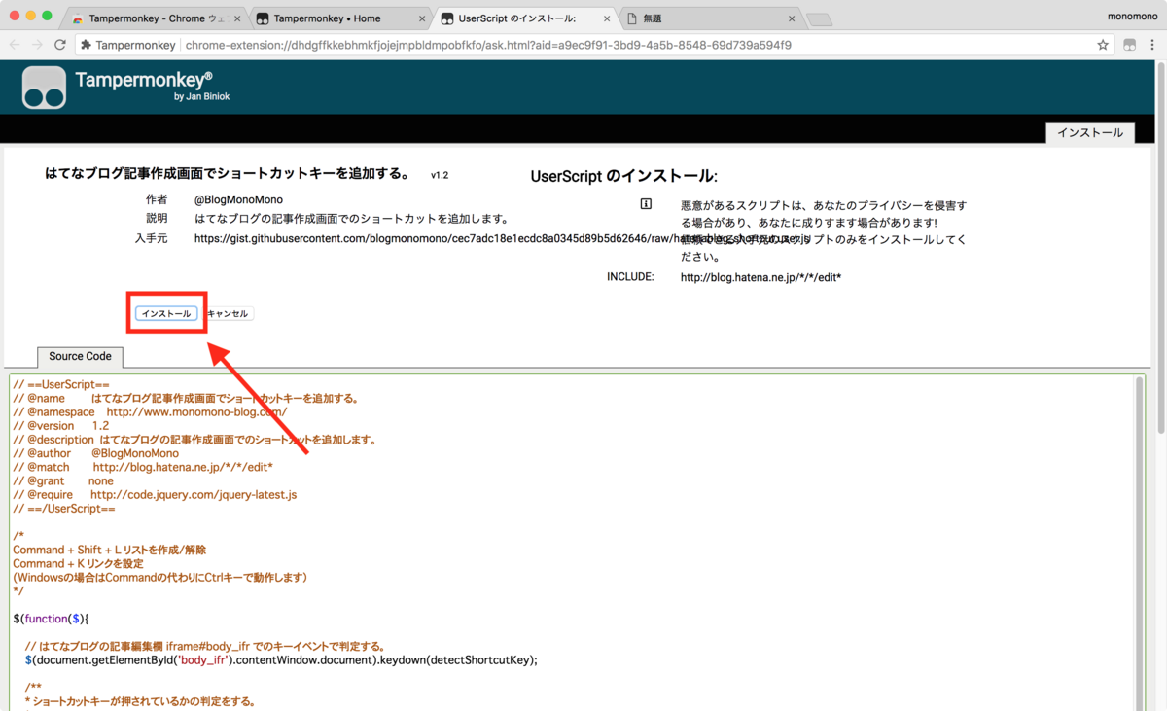
Task: Click the Tampermonkey logo in header
Action: 45,88
